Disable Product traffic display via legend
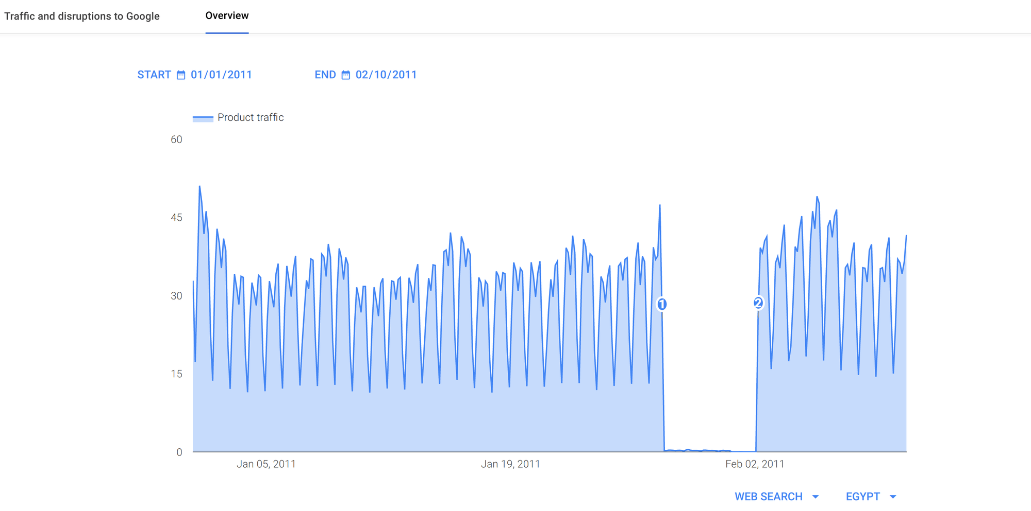 click(x=251, y=117)
